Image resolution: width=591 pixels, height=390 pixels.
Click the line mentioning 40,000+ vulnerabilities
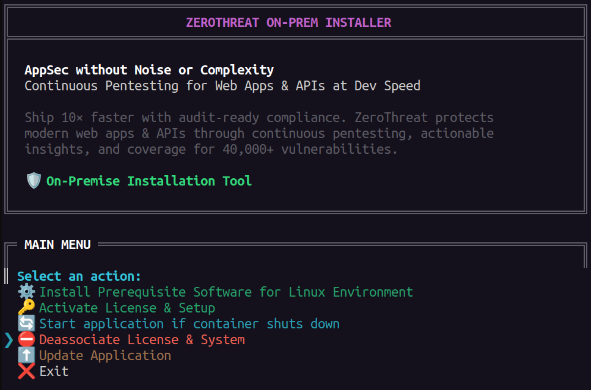coord(211,149)
